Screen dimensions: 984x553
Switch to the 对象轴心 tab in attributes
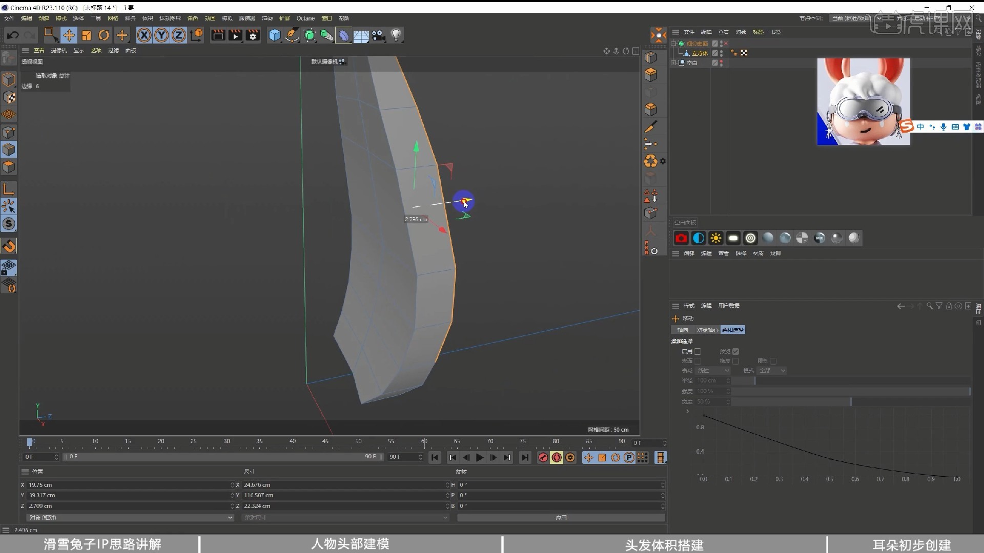click(x=708, y=330)
